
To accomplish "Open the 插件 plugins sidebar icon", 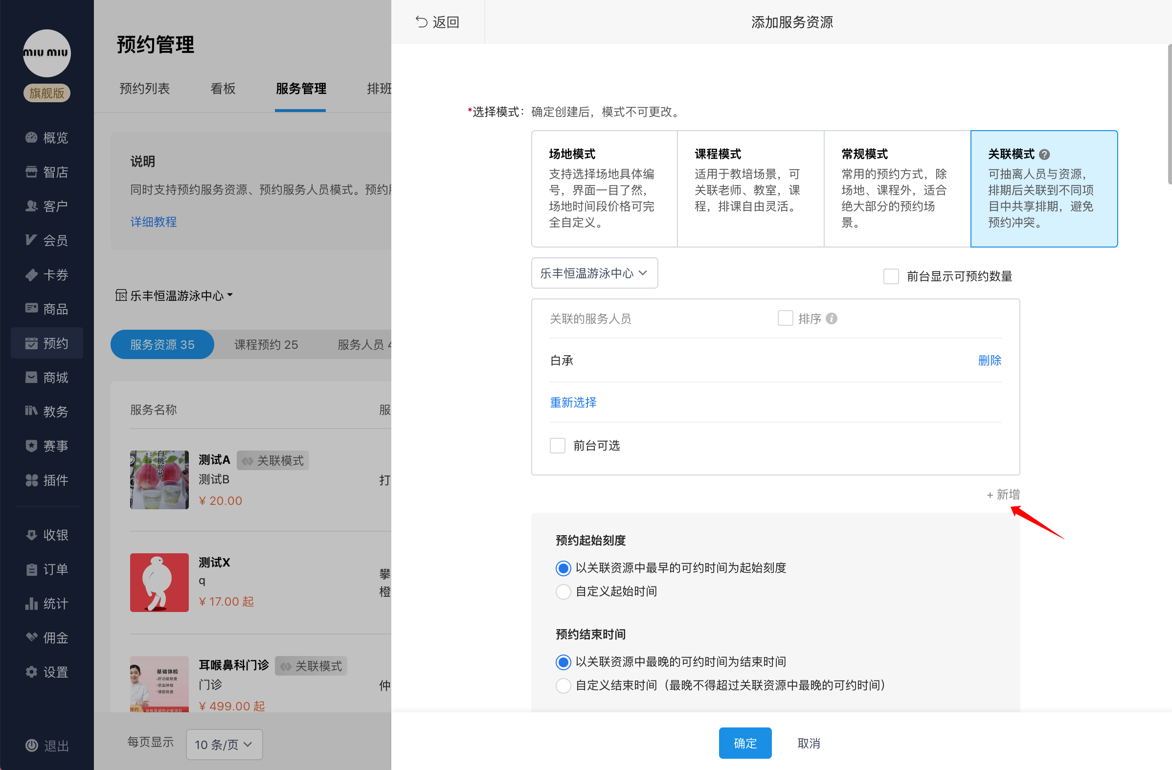I will pos(31,480).
